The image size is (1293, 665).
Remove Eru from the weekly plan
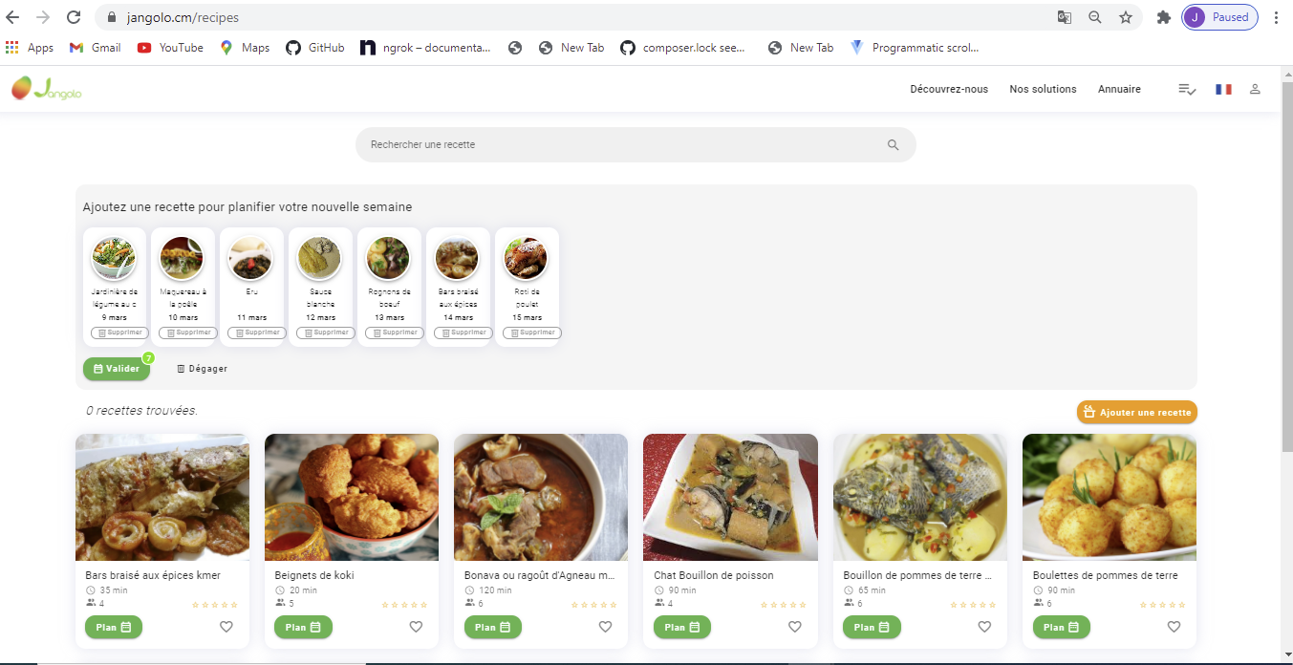pos(252,332)
